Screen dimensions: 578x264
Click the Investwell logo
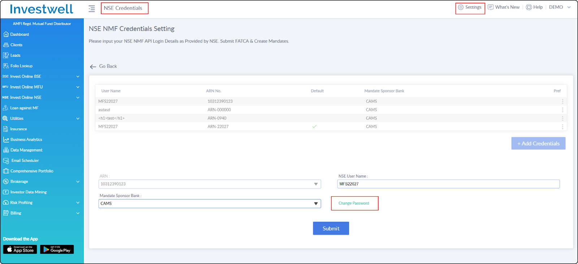pyautogui.click(x=42, y=9)
